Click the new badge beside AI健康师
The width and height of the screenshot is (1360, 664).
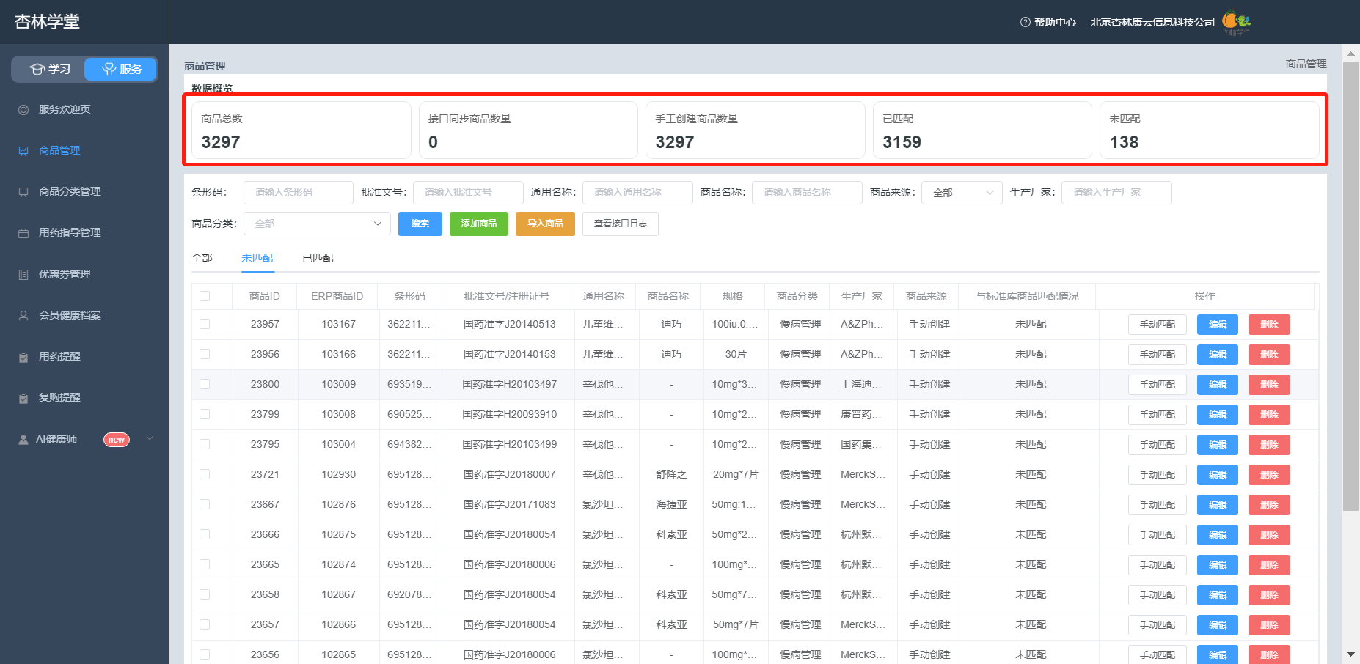[117, 440]
